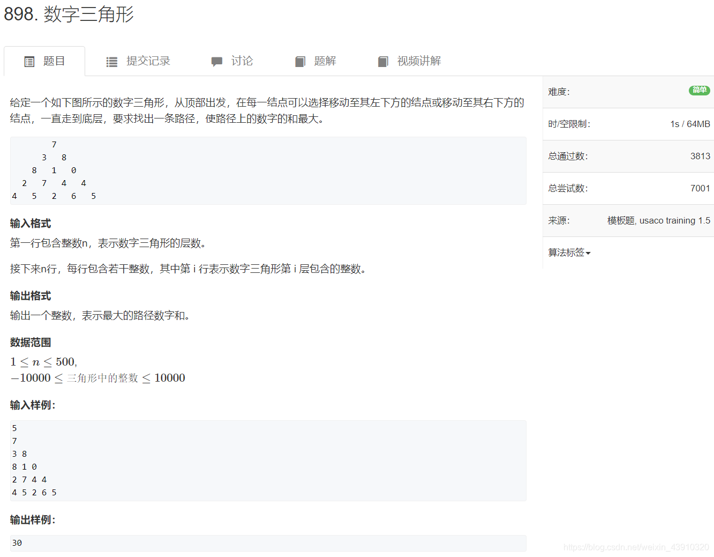This screenshot has height=557, width=714.
Task: Click the book icon beside 视频讲解
Action: pos(383,61)
